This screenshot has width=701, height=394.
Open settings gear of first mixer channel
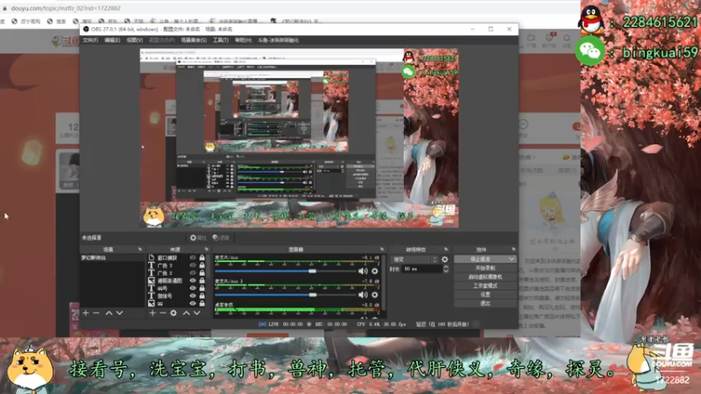point(375,271)
